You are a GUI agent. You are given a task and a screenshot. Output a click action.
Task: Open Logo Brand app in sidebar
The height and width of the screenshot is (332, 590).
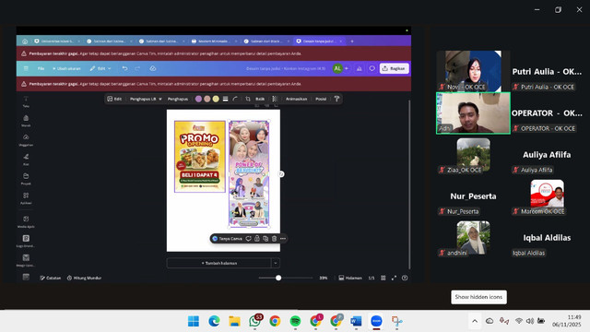[x=26, y=241]
